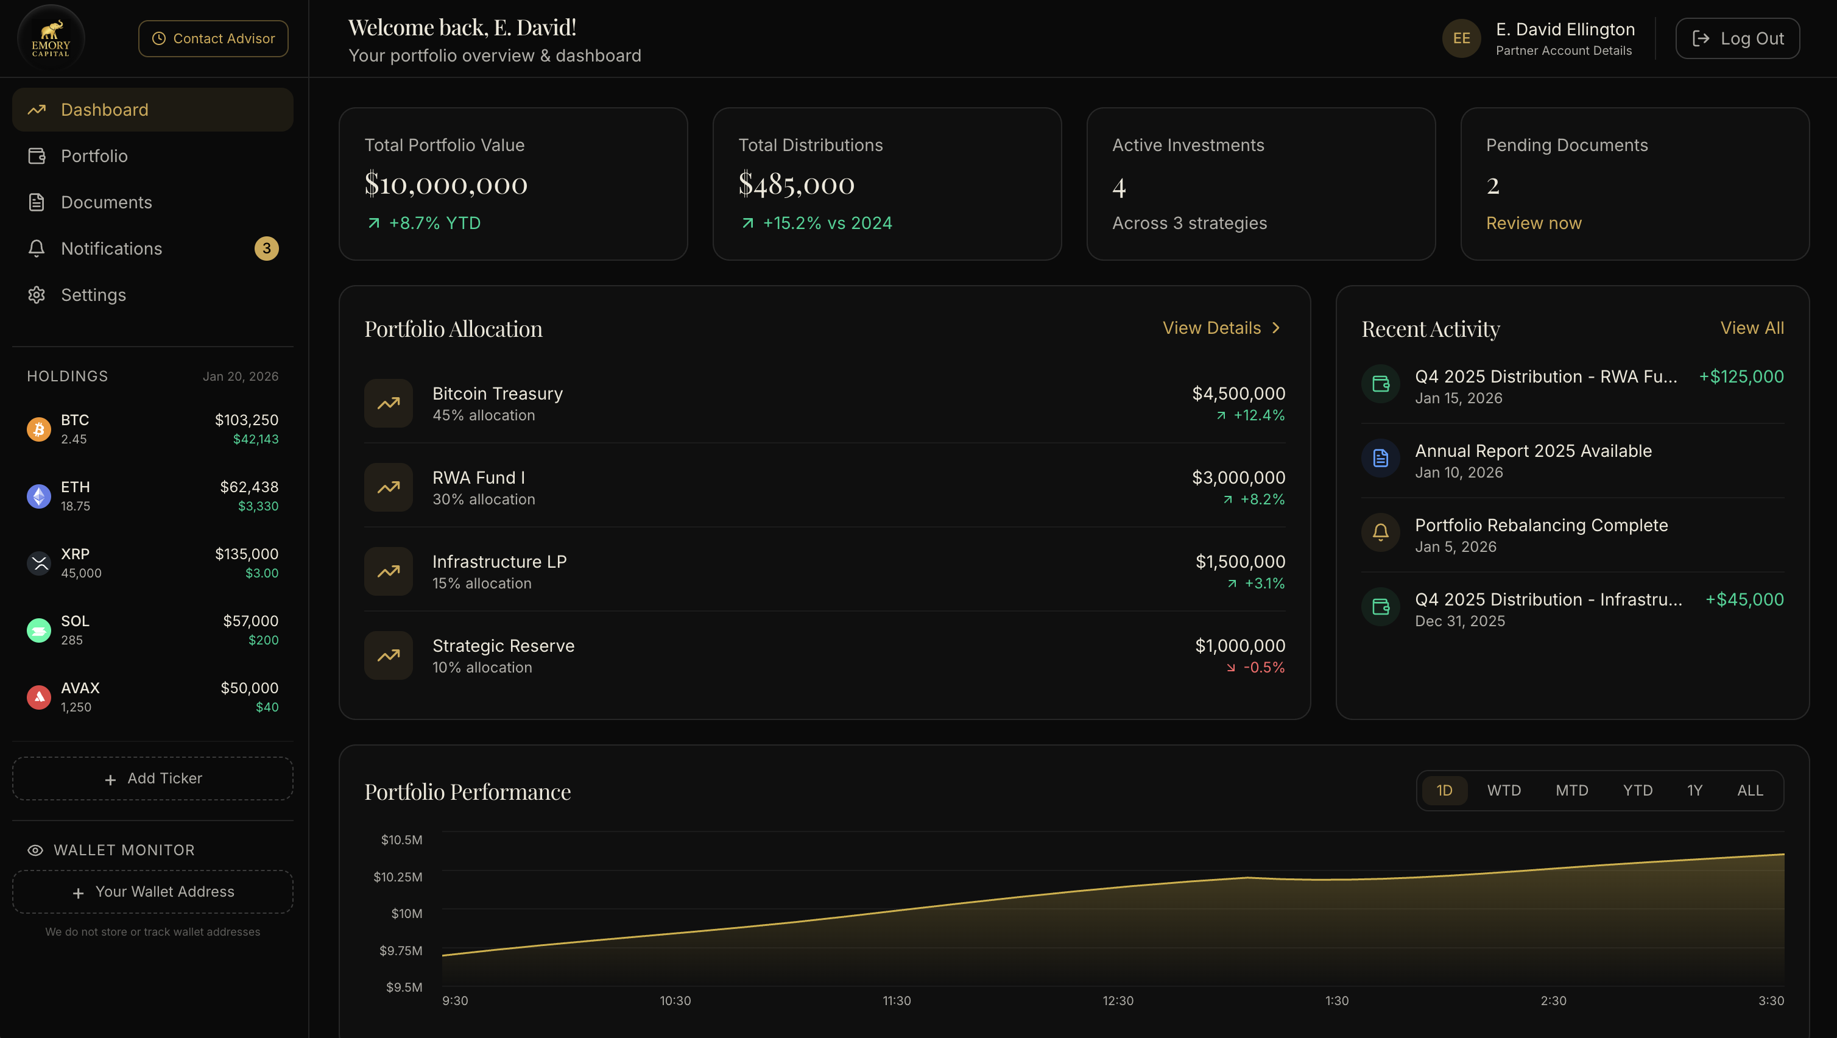
Task: Click the Contact Advisor button
Action: click(x=213, y=38)
